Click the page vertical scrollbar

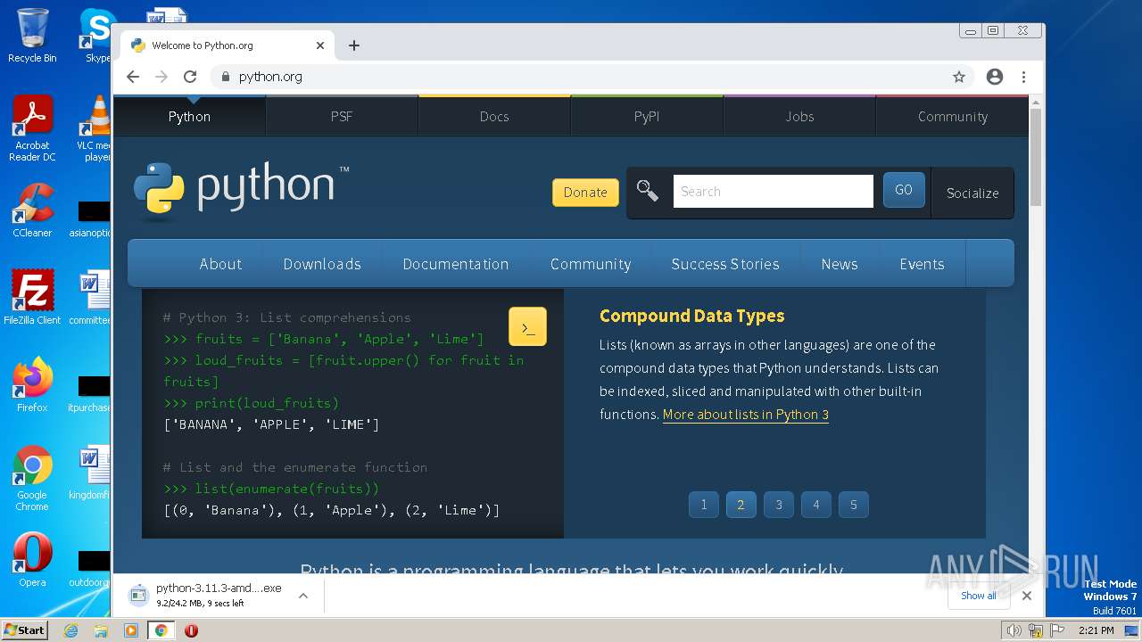pos(1036,156)
